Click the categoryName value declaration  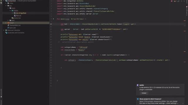pos(74,47)
